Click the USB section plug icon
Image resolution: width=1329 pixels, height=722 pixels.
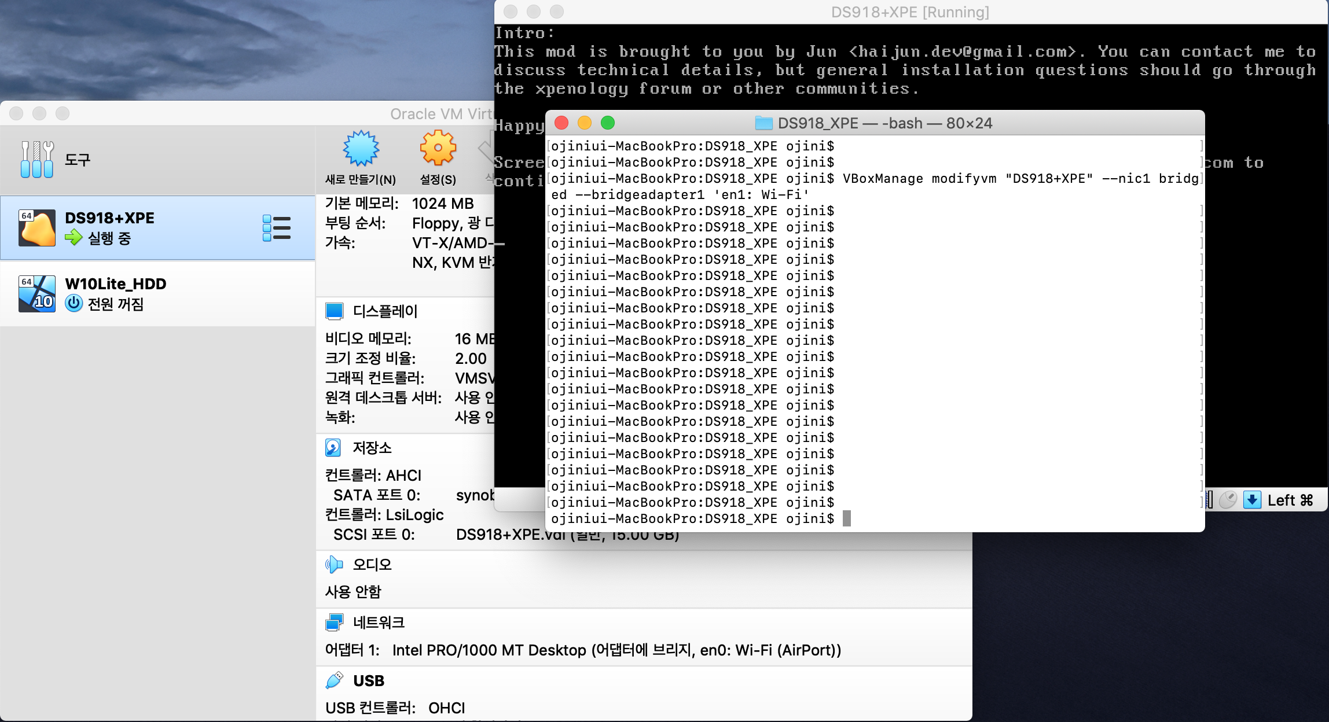pyautogui.click(x=334, y=680)
